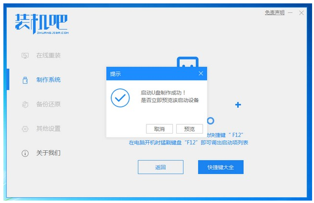Minimize the 装机吧 window
The width and height of the screenshot is (314, 203).
(x=290, y=13)
